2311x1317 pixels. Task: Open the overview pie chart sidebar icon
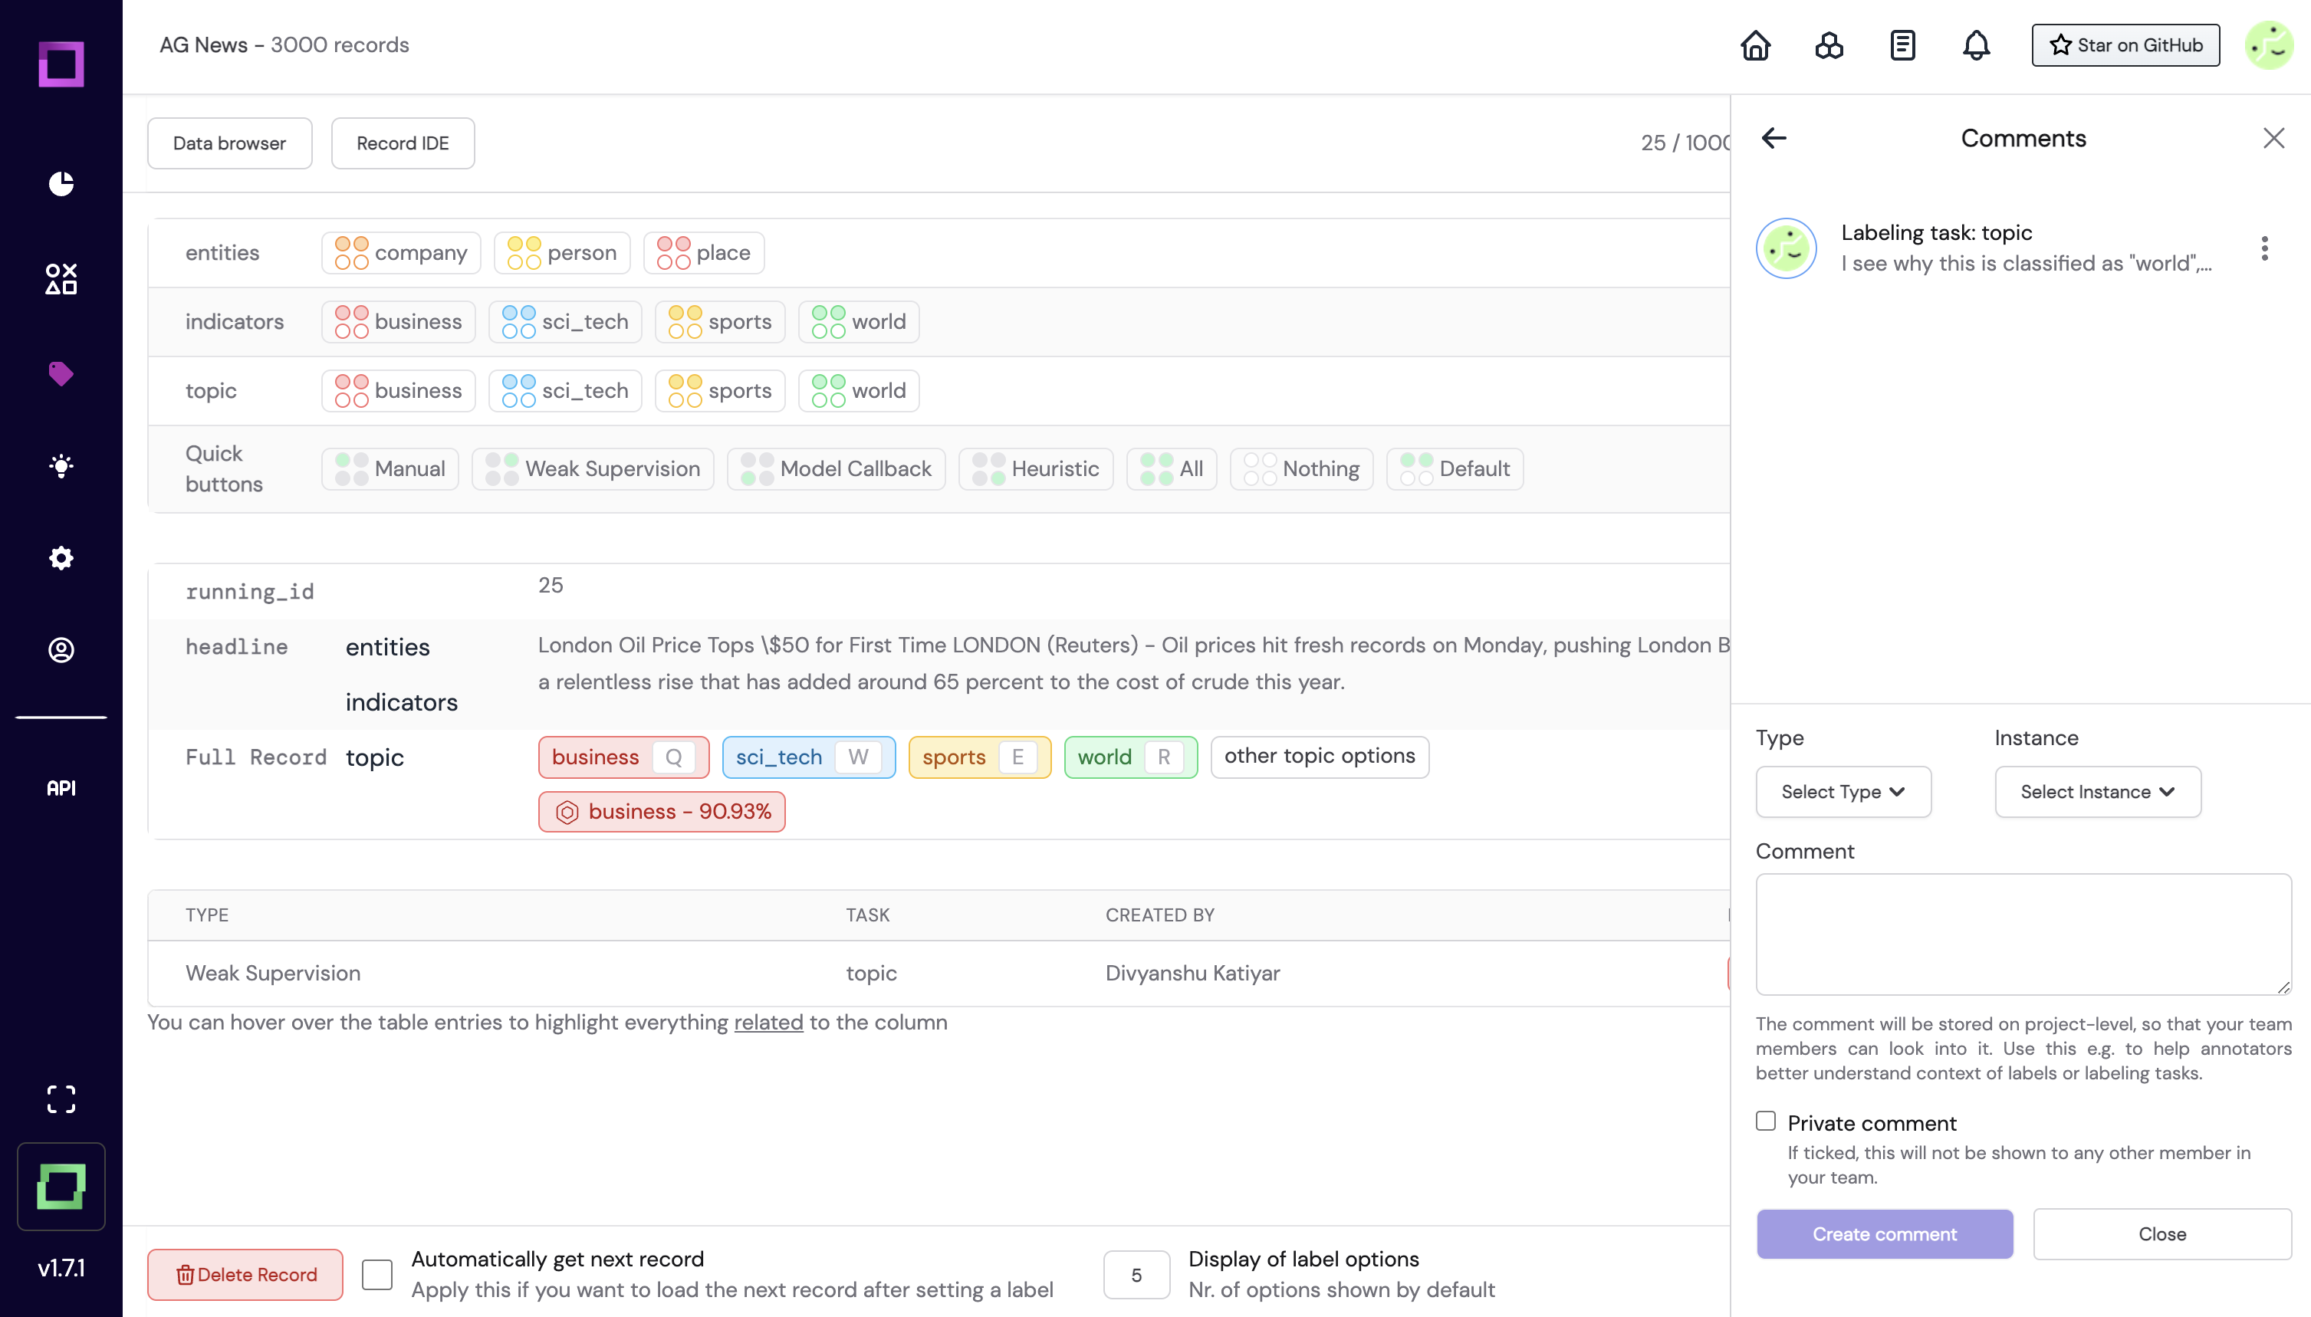coord(61,184)
